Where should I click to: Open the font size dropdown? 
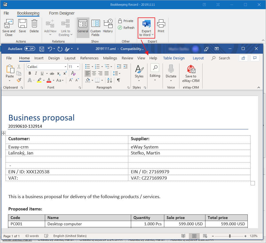[78, 67]
